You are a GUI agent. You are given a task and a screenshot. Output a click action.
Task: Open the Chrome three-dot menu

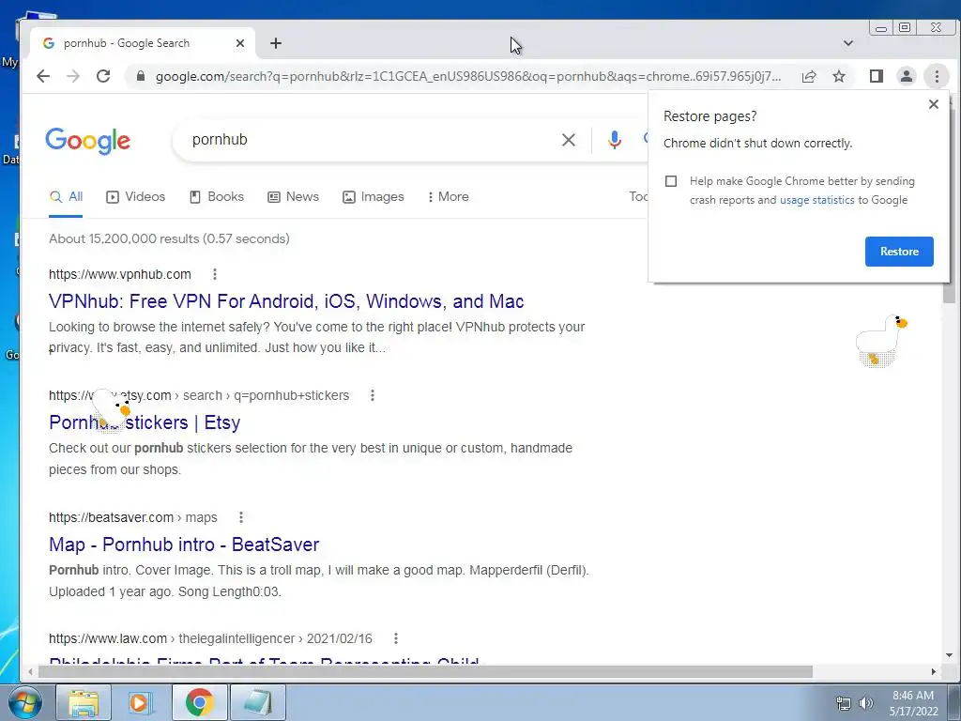[x=937, y=76]
